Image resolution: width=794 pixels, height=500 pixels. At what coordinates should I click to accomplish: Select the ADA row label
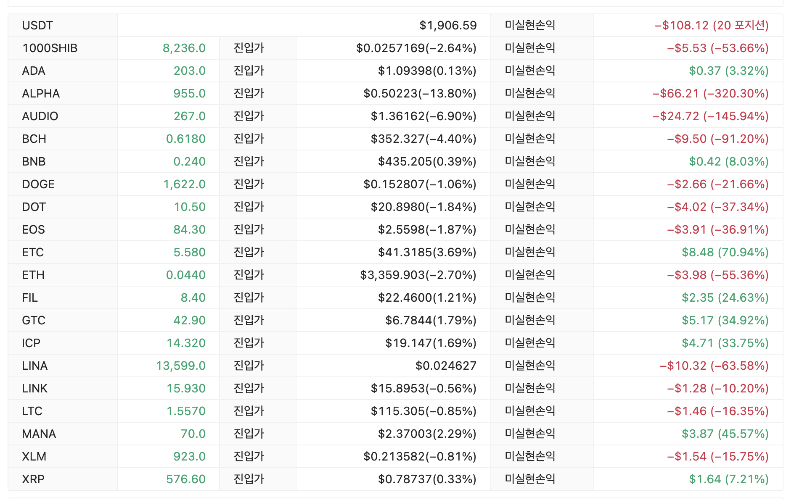pos(34,71)
